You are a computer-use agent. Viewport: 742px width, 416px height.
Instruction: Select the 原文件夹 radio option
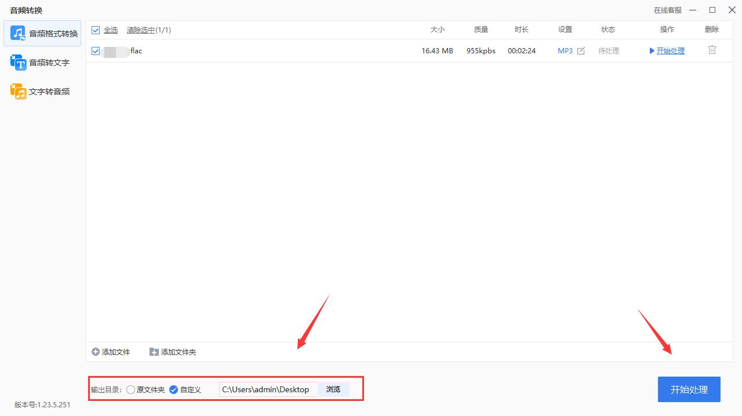click(130, 389)
